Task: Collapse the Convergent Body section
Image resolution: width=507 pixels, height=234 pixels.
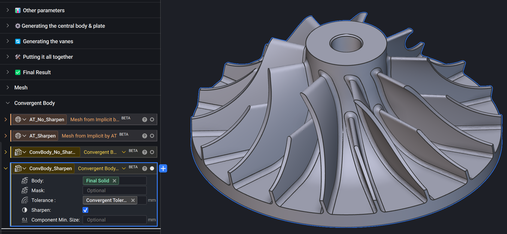Action: coord(8,103)
